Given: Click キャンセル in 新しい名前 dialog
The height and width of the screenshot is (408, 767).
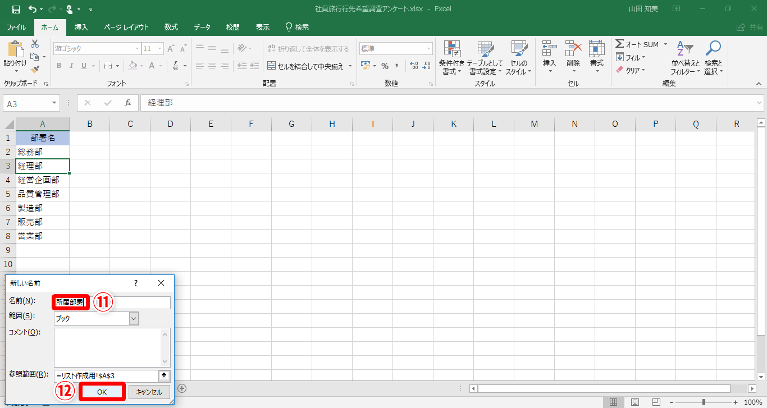Looking at the screenshot, I should click(x=149, y=392).
